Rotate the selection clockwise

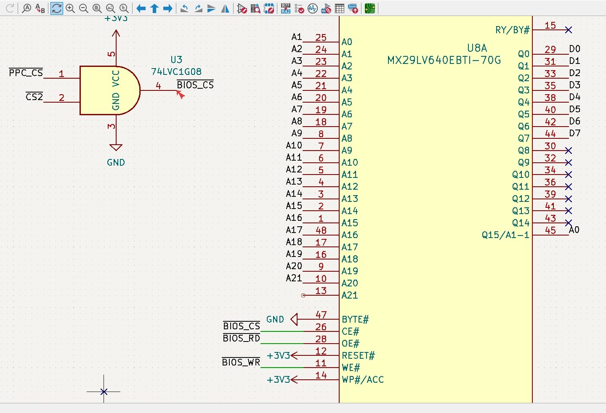[198, 8]
